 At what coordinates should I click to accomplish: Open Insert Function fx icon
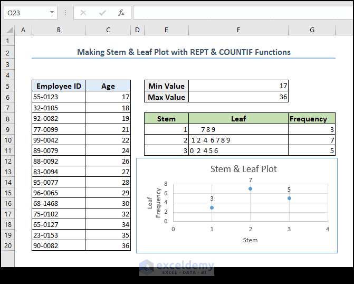[x=121, y=13]
